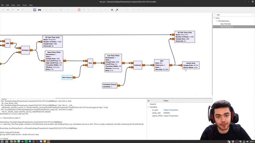Click the volume tray icon
Viewport: 255px width, 143px height.
coord(247,141)
